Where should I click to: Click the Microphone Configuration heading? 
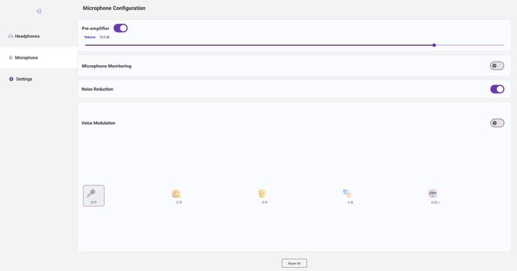(114, 8)
